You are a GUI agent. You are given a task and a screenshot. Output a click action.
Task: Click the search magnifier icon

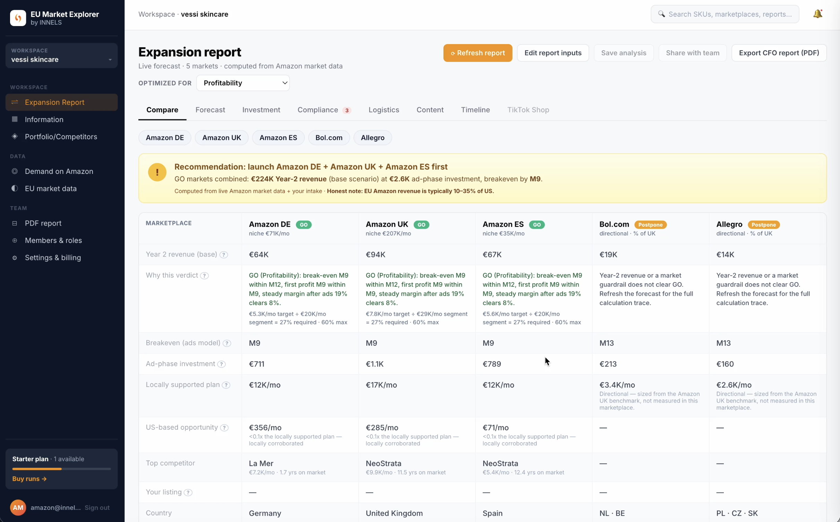661,14
